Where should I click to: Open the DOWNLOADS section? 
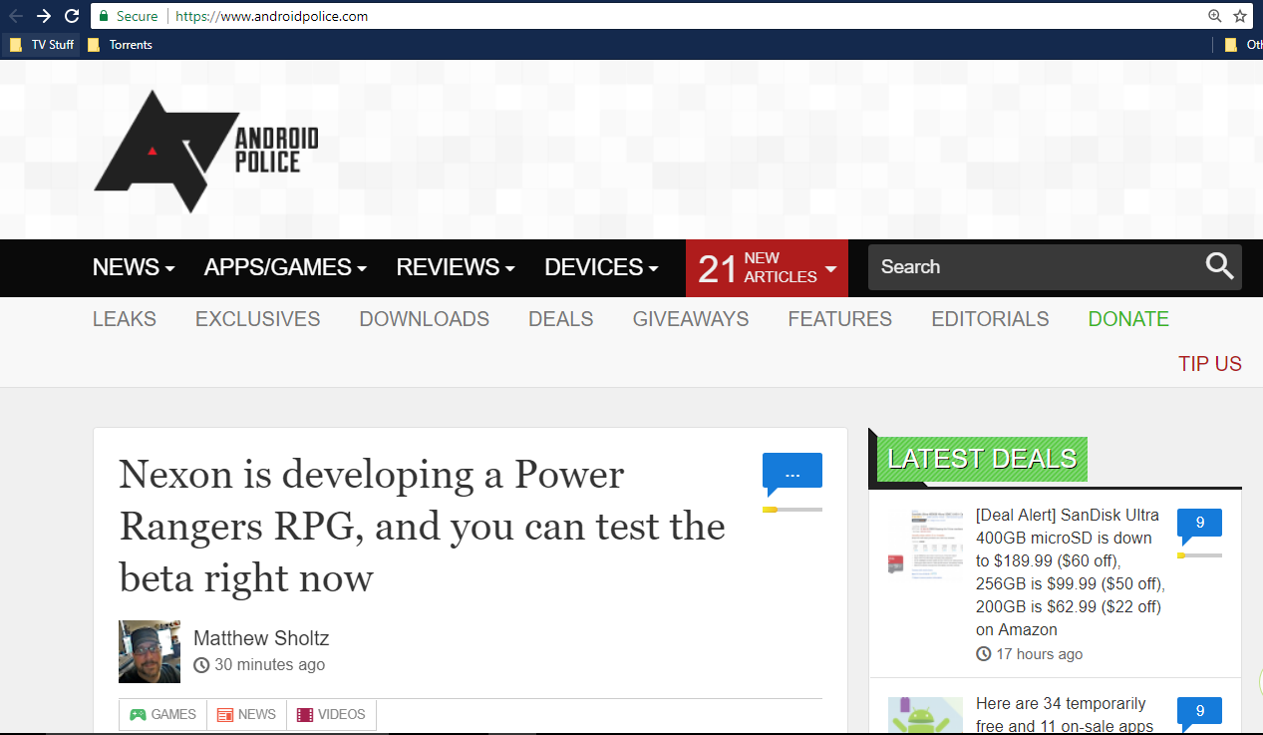(425, 319)
